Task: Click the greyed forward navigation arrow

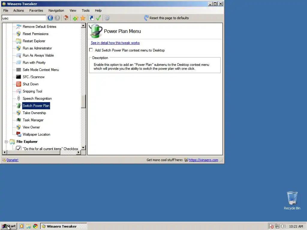Action: coord(57,18)
